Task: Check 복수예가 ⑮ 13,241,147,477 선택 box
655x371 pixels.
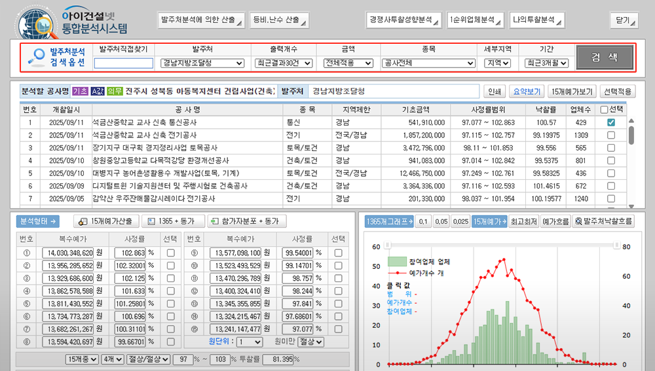Action: pyautogui.click(x=338, y=329)
